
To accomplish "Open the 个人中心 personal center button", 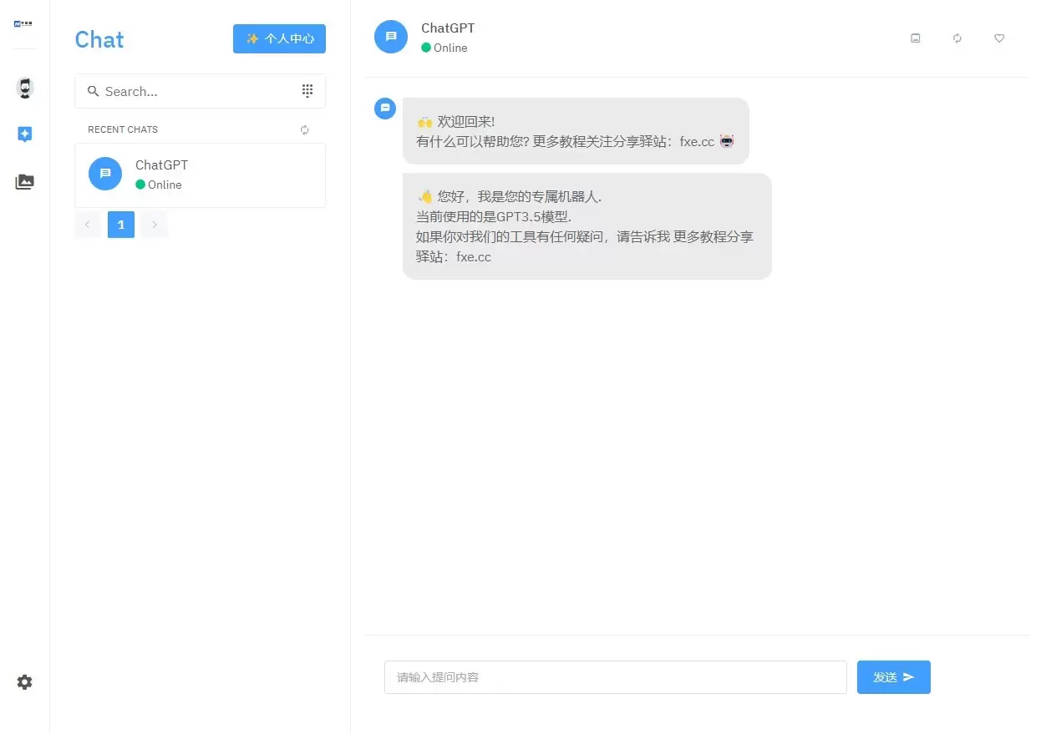I will click(279, 38).
